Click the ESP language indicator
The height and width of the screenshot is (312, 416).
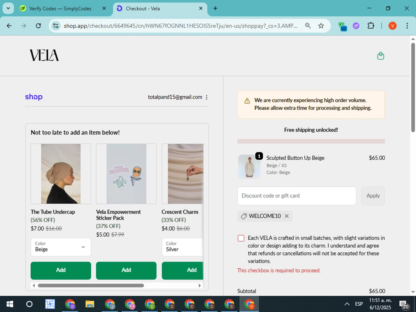point(359,304)
